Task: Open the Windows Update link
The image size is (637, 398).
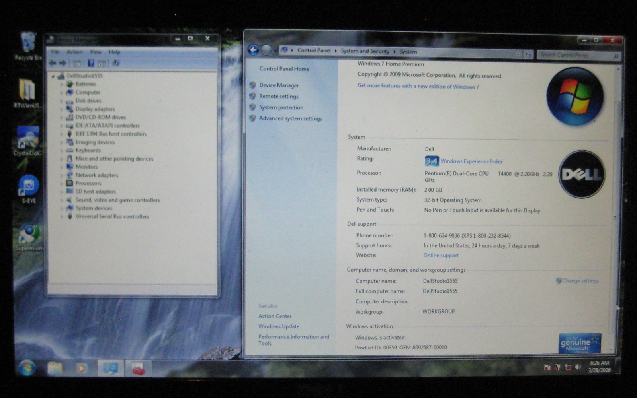Action: [279, 326]
